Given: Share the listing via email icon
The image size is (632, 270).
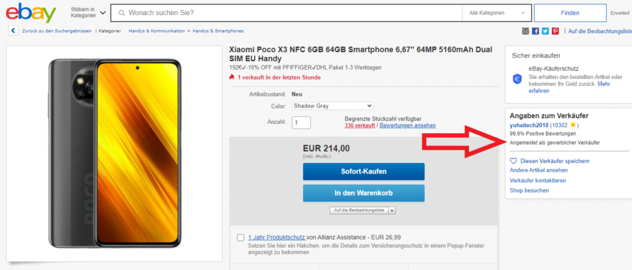Looking at the screenshot, I should click(526, 31).
